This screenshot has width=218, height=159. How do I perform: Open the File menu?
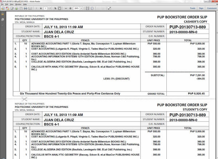point(2,4)
